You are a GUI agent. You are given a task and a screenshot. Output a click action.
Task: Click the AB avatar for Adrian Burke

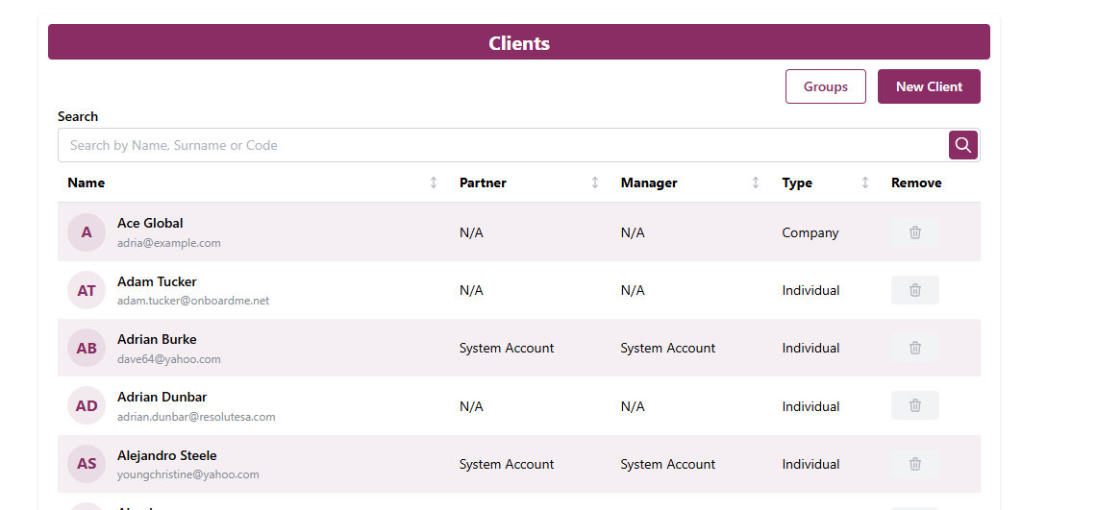tap(87, 348)
